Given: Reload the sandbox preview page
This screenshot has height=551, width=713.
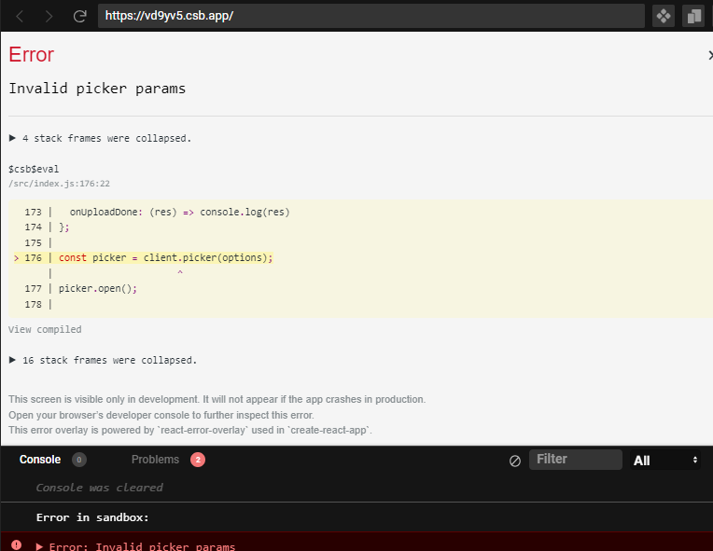Looking at the screenshot, I should coord(79,17).
